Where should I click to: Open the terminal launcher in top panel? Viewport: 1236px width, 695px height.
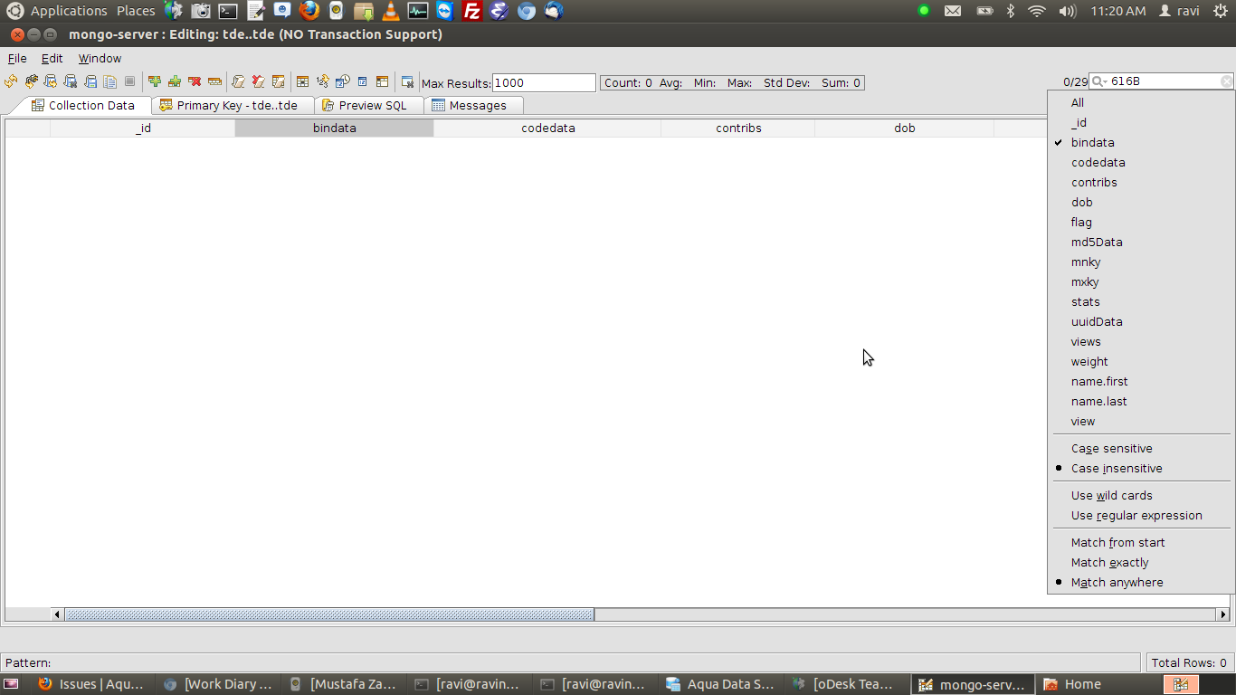pos(228,11)
